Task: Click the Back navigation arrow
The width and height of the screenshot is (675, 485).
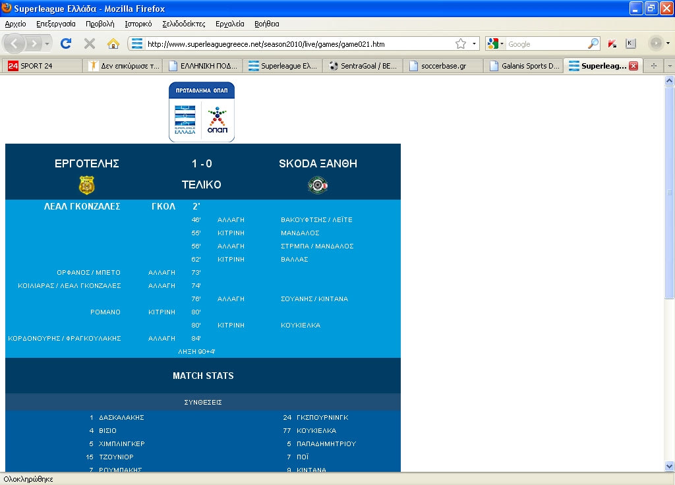Action: click(x=15, y=44)
